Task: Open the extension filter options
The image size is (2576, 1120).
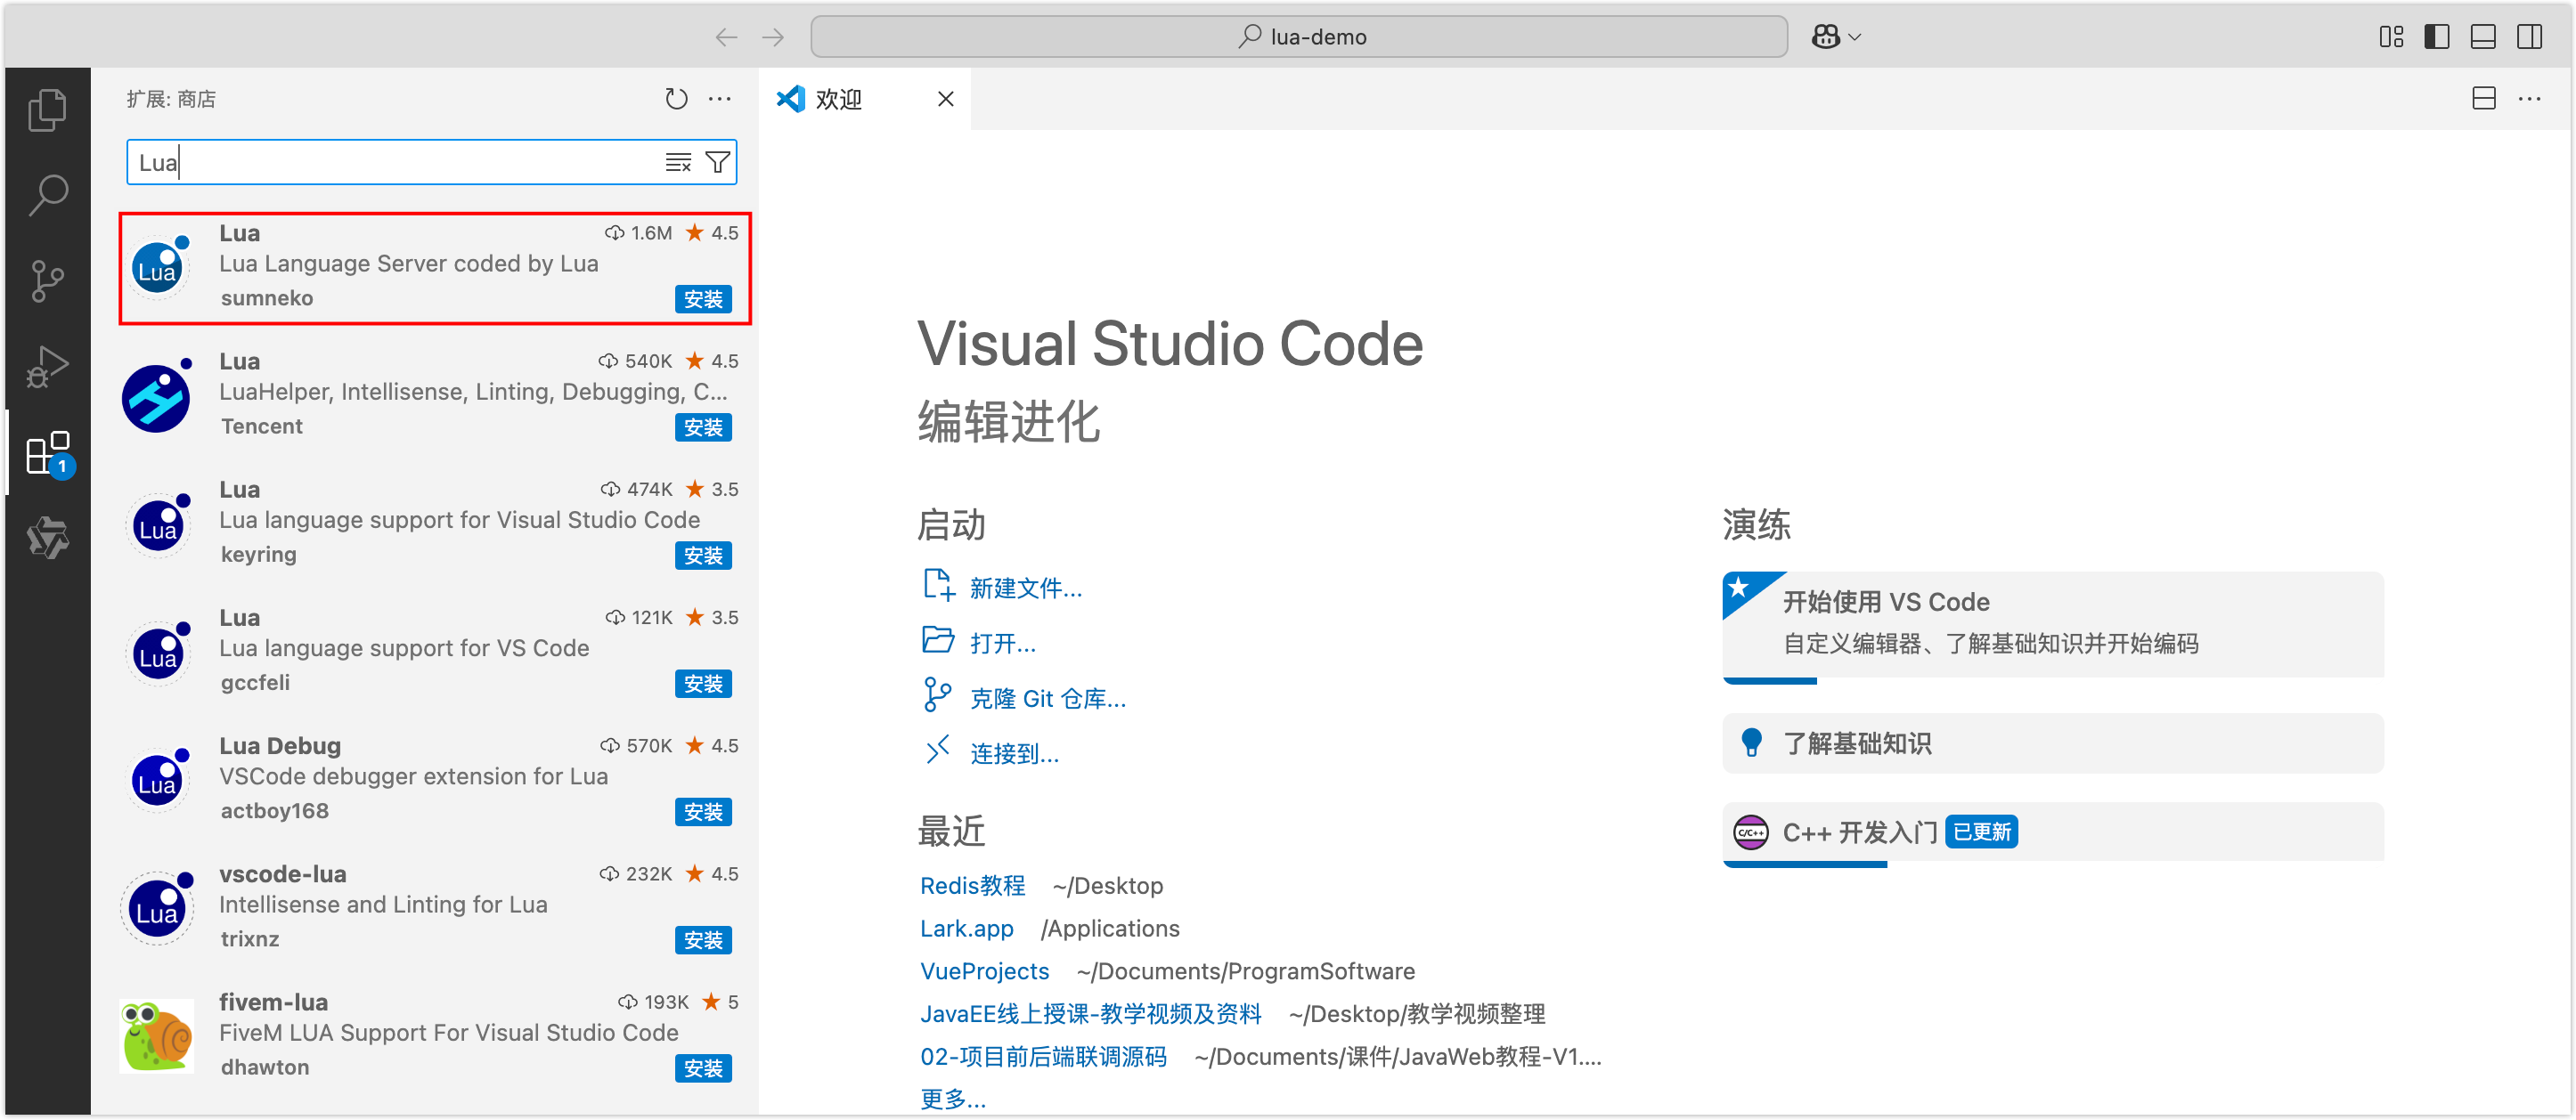Action: coord(717,162)
